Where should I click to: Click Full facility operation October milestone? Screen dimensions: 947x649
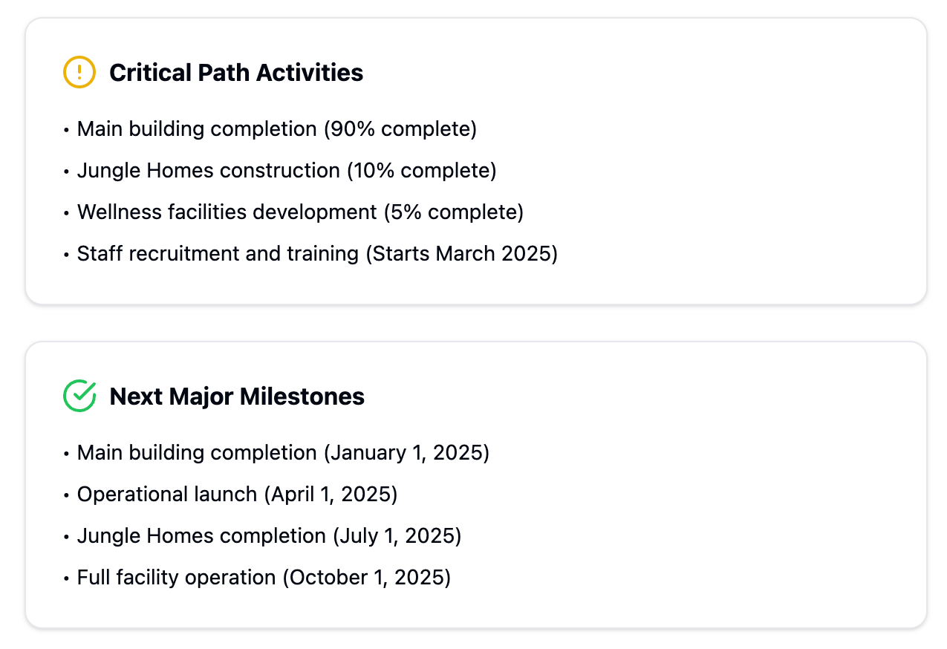pos(264,578)
